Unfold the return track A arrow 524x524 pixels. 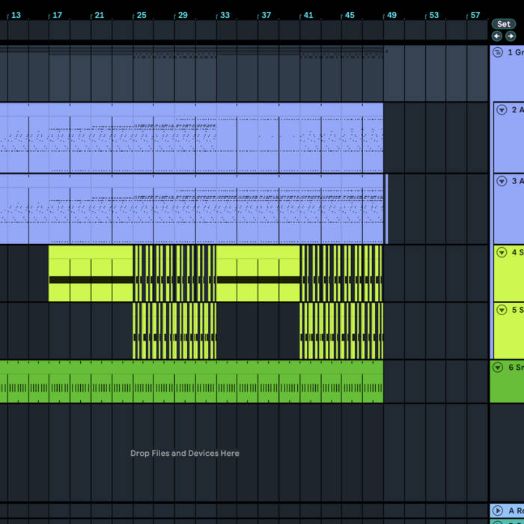click(x=498, y=511)
